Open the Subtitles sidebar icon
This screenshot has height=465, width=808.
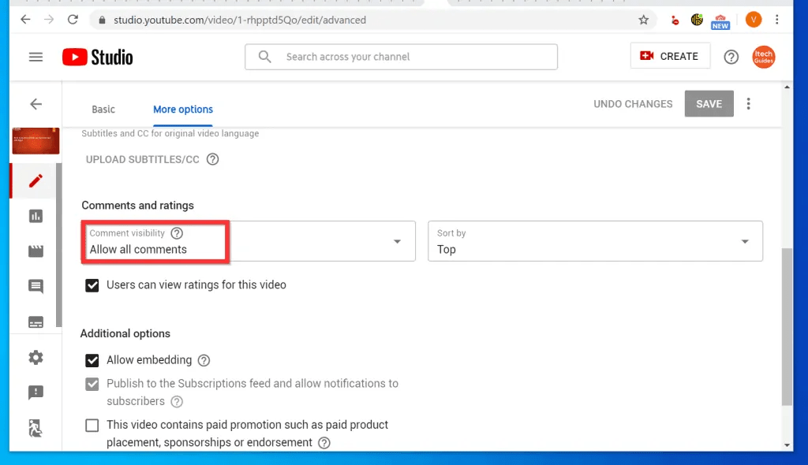point(35,322)
